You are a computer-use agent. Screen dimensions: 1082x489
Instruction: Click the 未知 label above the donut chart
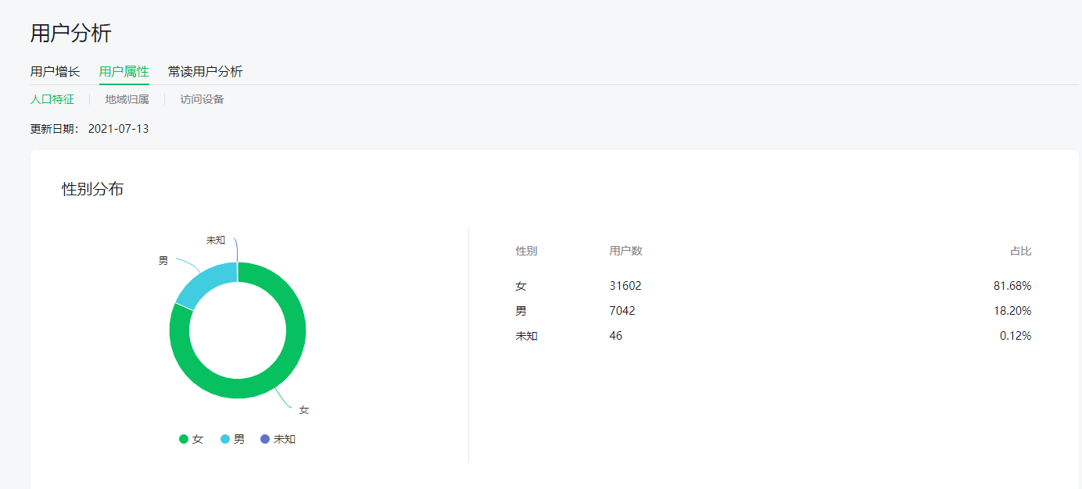(216, 241)
